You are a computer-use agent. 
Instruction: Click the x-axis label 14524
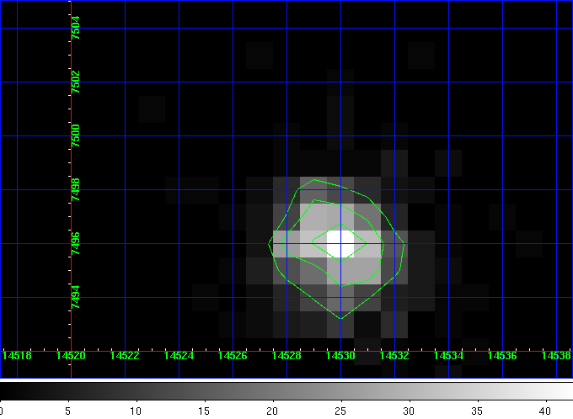point(179,356)
